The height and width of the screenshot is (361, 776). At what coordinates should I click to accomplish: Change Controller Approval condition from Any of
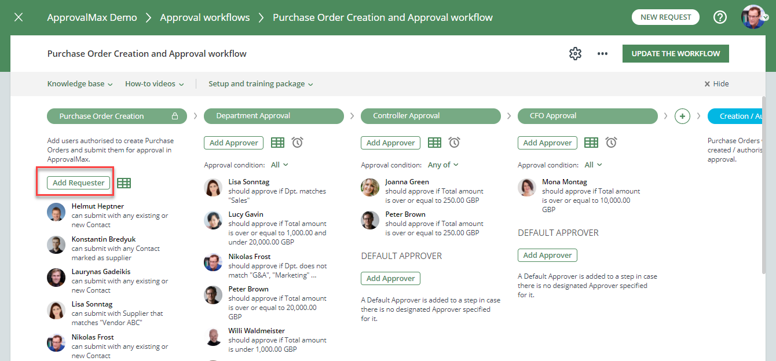(444, 165)
